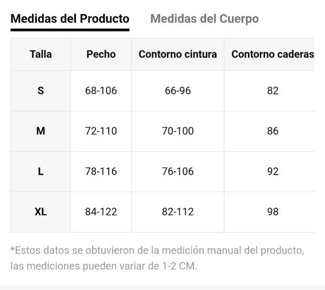Click the Contorno cintura header
The width and height of the screenshot is (325, 290).
(178, 54)
